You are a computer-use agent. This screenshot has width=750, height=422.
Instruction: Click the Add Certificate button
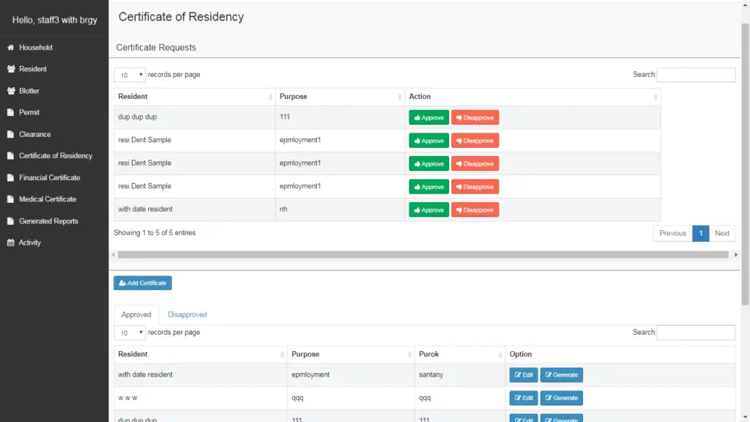click(142, 283)
